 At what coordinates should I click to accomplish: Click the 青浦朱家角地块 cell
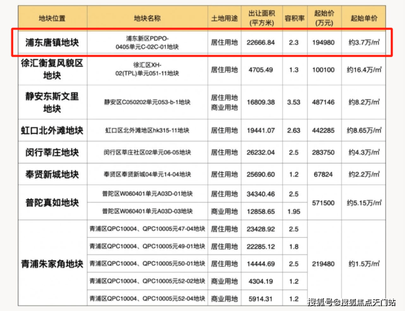[x=52, y=264]
